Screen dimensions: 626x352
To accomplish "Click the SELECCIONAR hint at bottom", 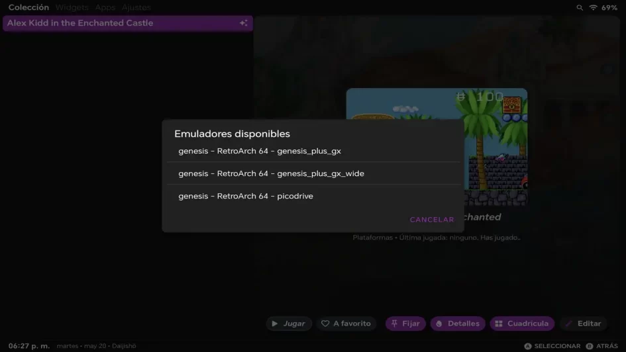I will [552, 346].
